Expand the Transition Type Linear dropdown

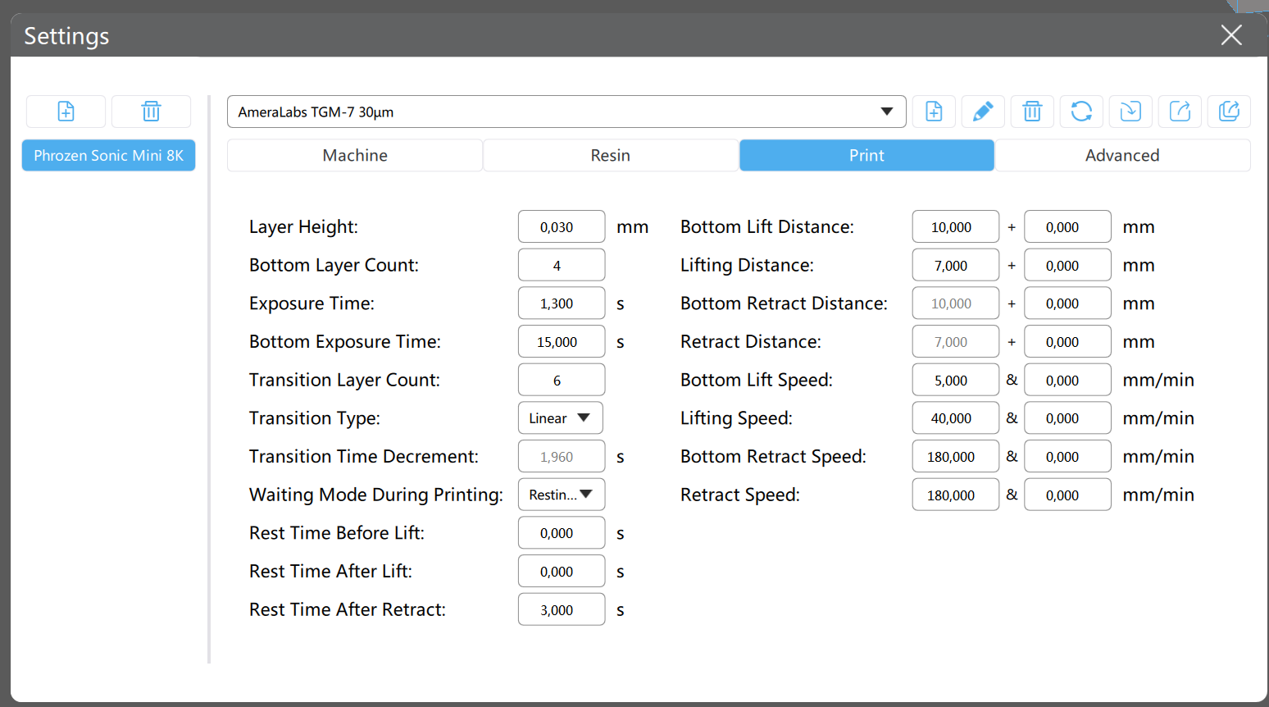point(561,418)
